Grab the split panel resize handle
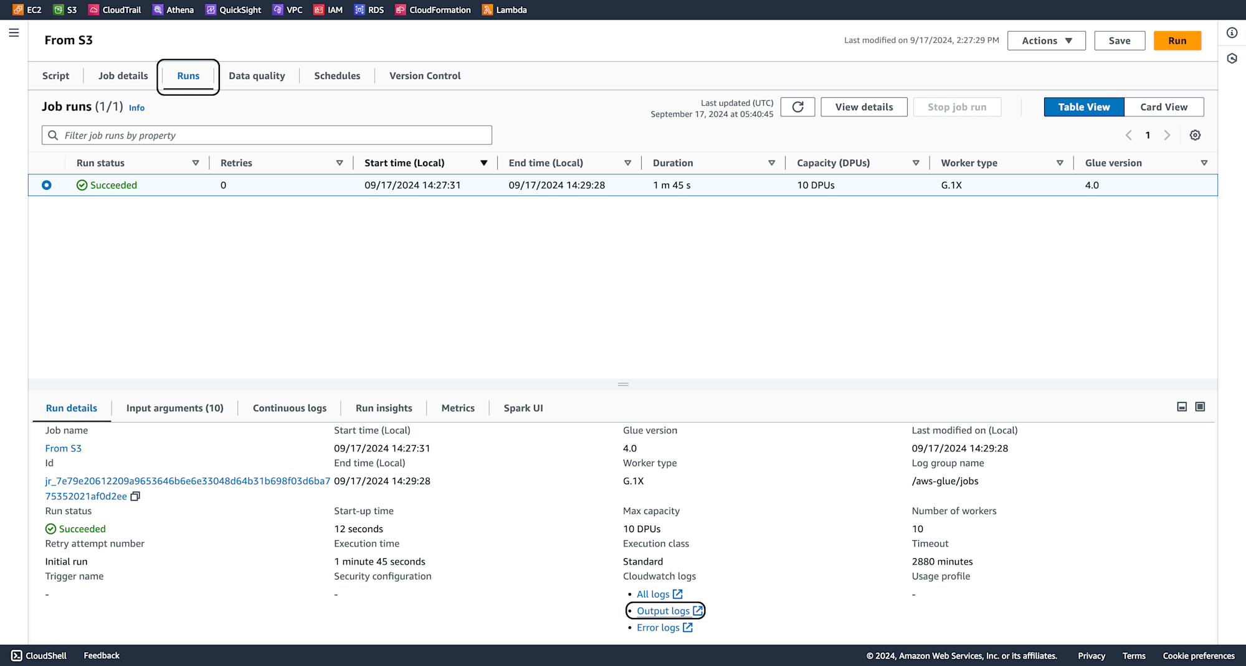The image size is (1246, 666). 623,384
